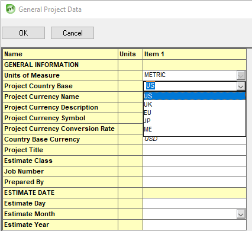Image resolution: width=252 pixels, height=231 pixels.
Task: Dismiss dialog using the Cancel button
Action: coord(72,33)
